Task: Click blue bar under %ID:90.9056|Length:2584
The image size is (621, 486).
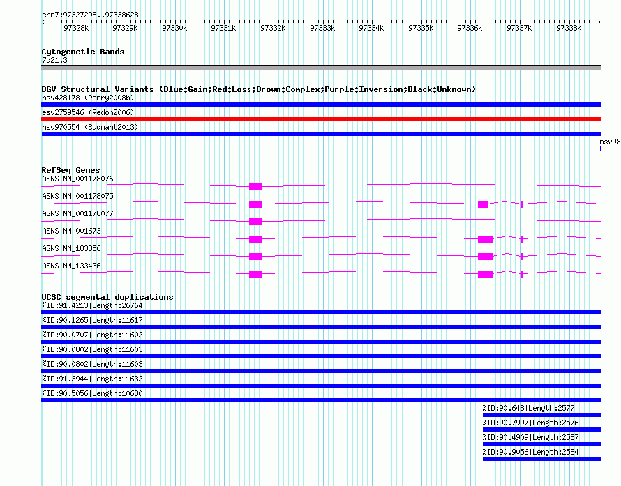Action: click(x=542, y=459)
